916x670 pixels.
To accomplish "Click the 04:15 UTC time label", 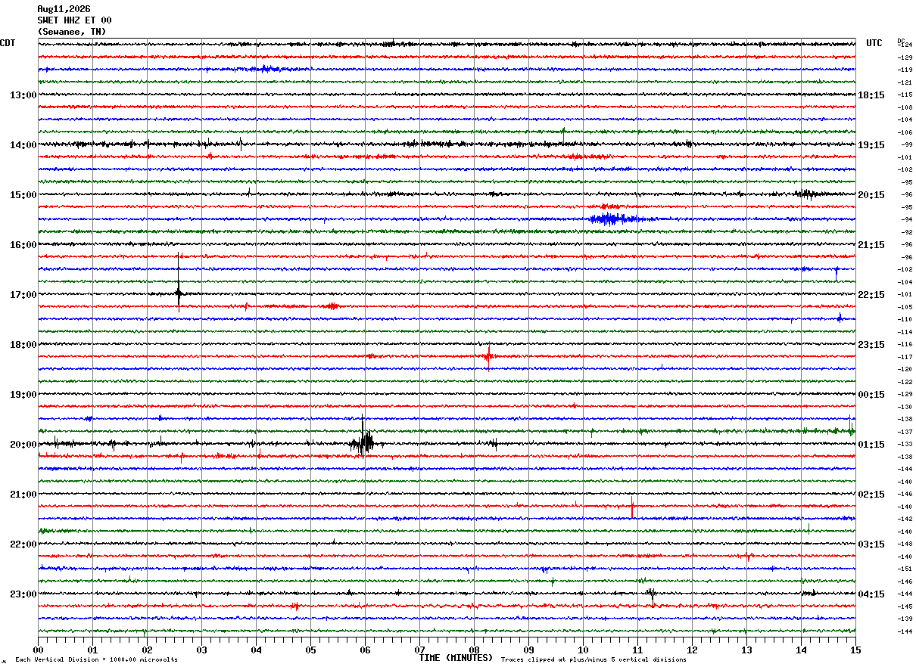I will point(871,594).
